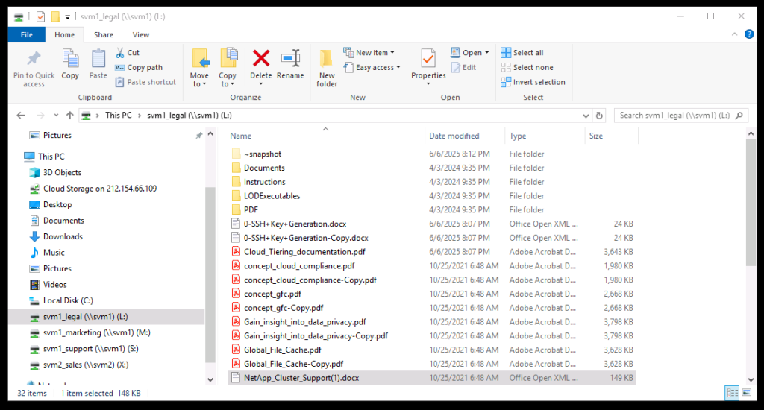This screenshot has width=764, height=410.
Task: Click Invert selection button
Action: pos(533,82)
